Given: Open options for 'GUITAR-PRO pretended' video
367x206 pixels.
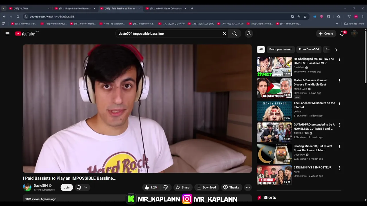Looking at the screenshot, I should 339,125.
